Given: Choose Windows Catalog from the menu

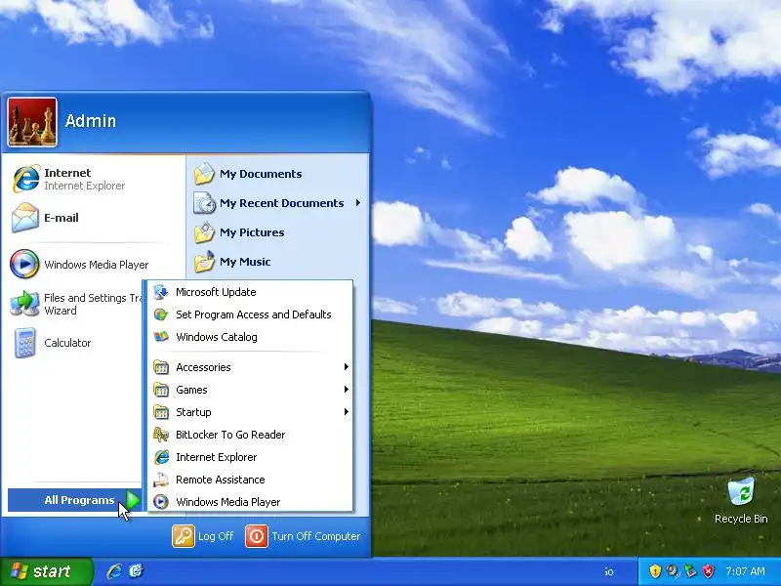Looking at the screenshot, I should [x=251, y=337].
